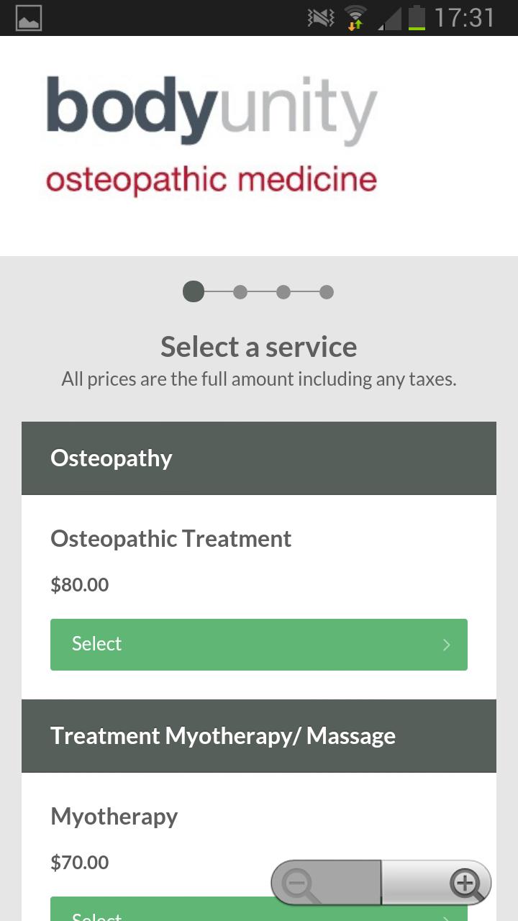Tap the vibrate mode status icon
This screenshot has width=518, height=921.
click(321, 18)
